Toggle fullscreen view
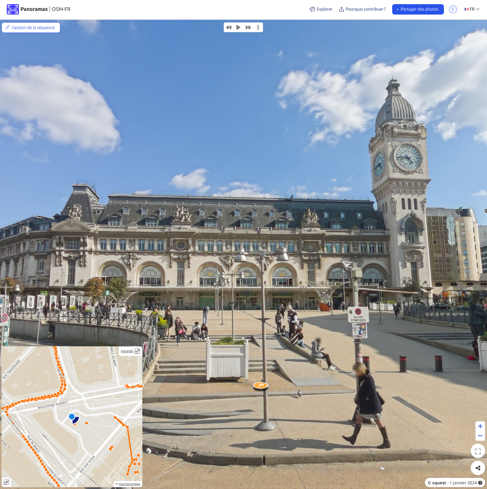The image size is (487, 489). [478, 451]
